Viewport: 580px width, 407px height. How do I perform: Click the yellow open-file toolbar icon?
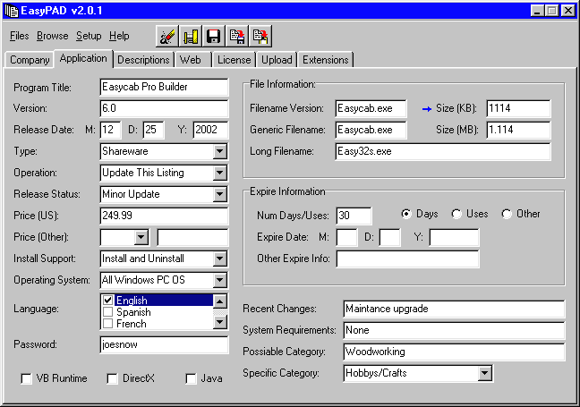coord(191,36)
